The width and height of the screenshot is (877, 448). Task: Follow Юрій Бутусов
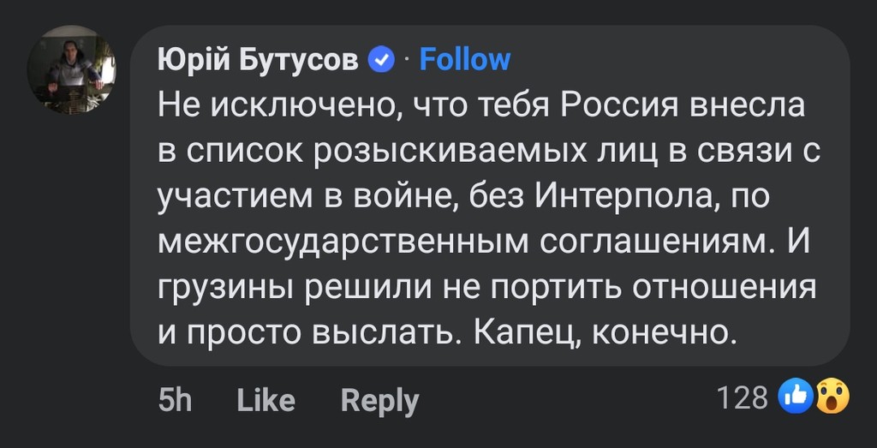point(465,60)
